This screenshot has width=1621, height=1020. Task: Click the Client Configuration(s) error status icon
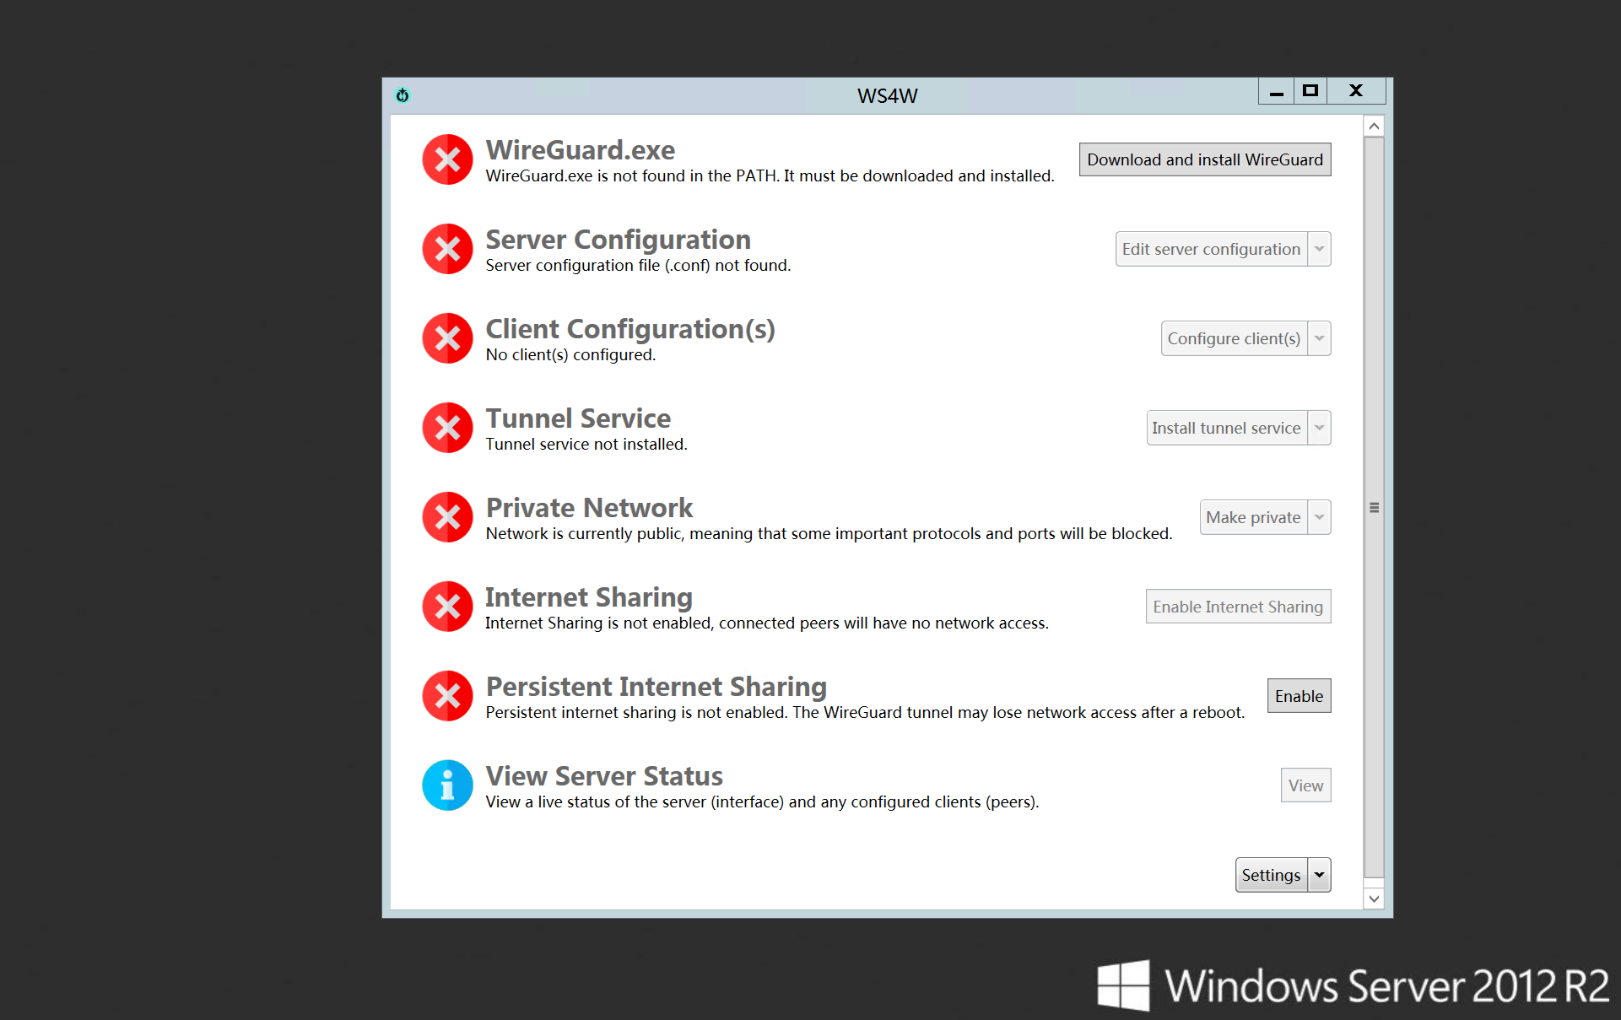click(447, 338)
